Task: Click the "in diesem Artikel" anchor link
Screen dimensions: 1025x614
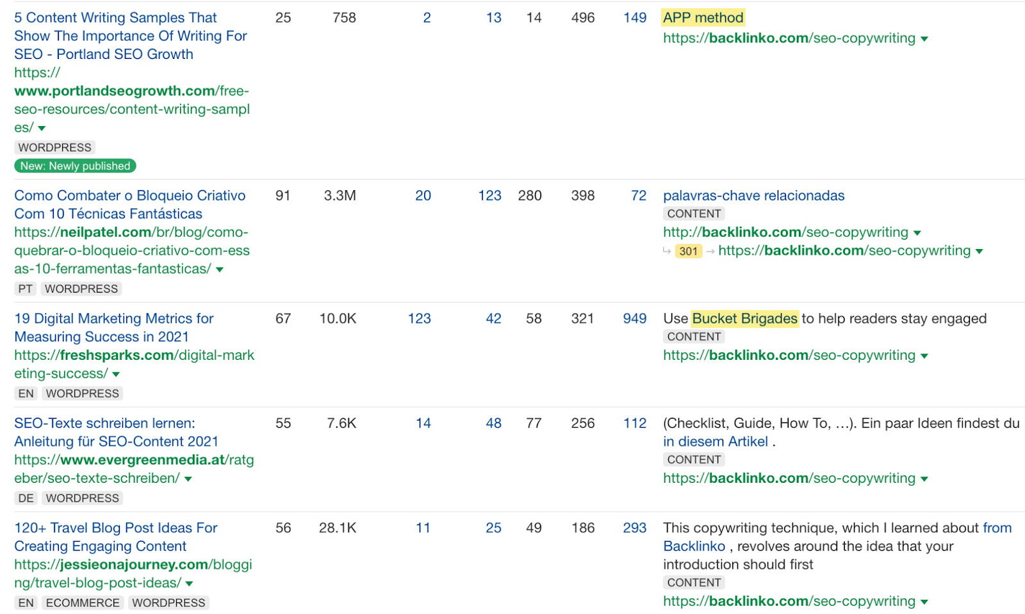Action: coord(715,441)
